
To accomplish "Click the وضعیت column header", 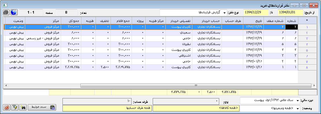I will click(x=15, y=21).
